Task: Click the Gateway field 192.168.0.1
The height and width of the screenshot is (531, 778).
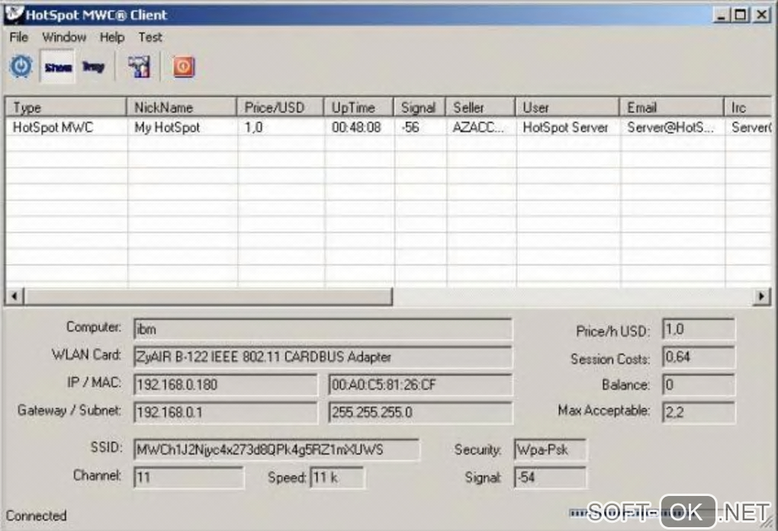Action: click(225, 412)
